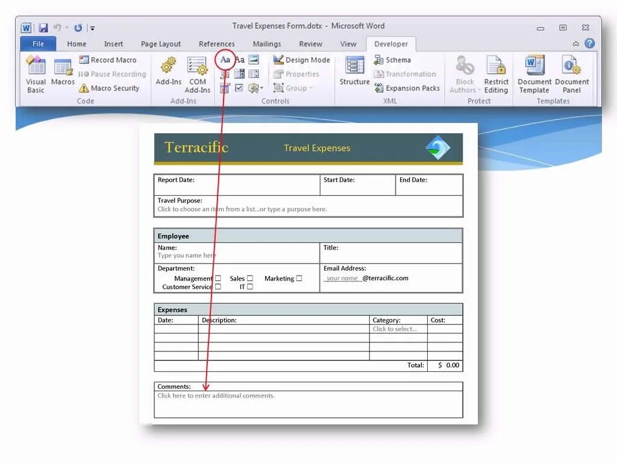
Task: Click the additional comments field
Action: click(216, 395)
